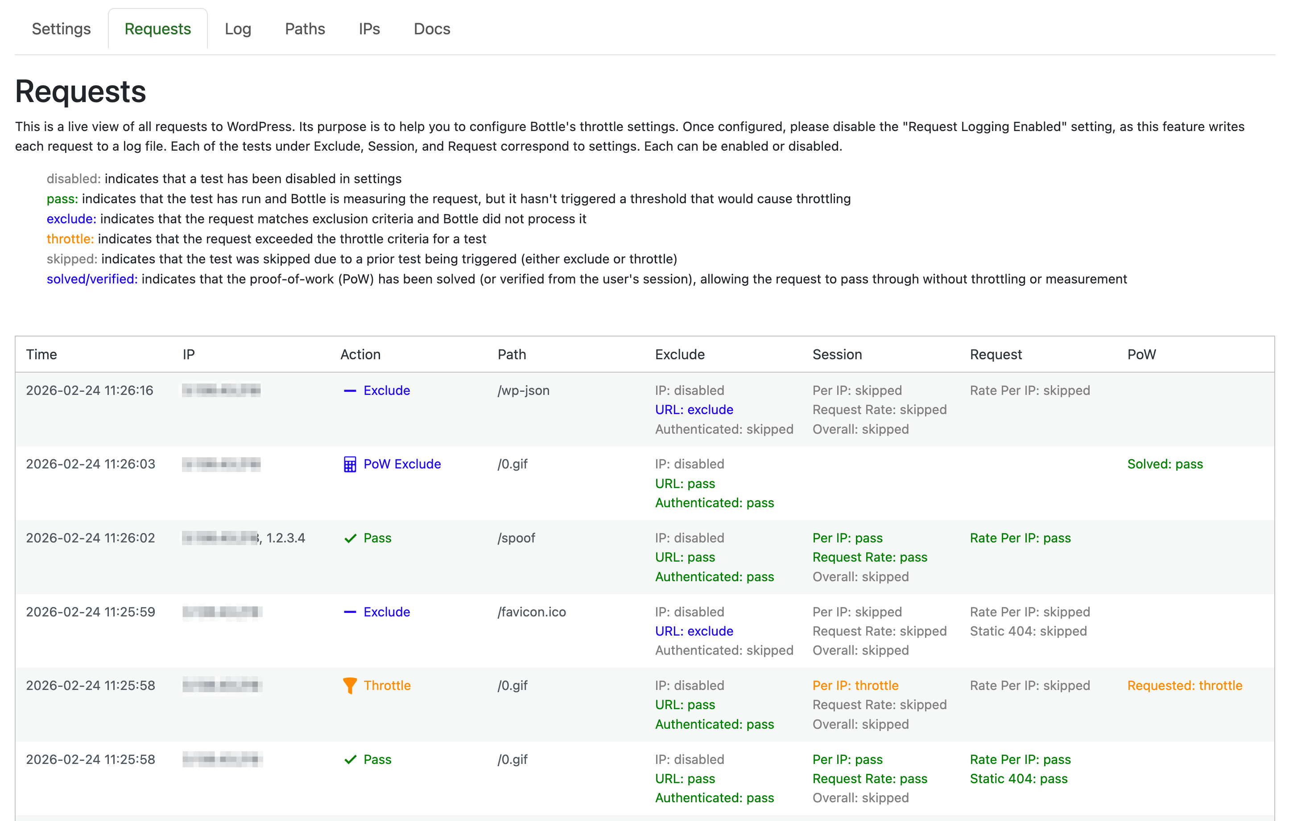1289x821 pixels.
Task: Click the Path column header
Action: click(x=511, y=355)
